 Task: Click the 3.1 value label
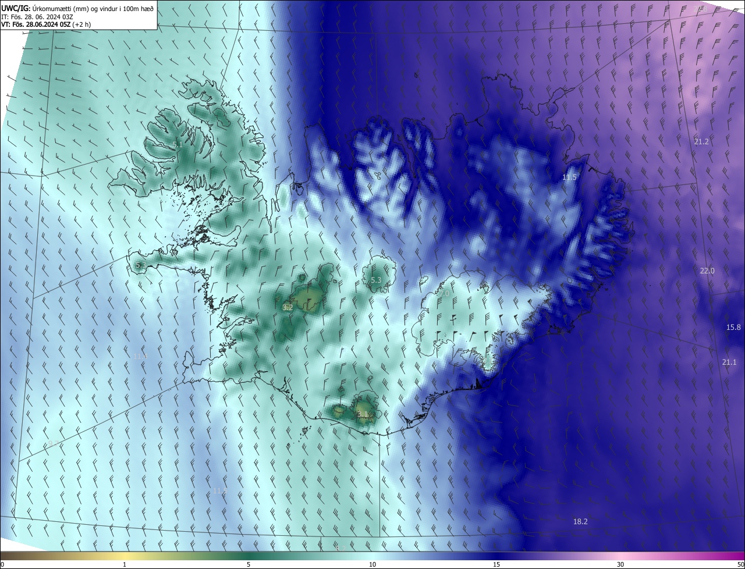[x=362, y=414]
